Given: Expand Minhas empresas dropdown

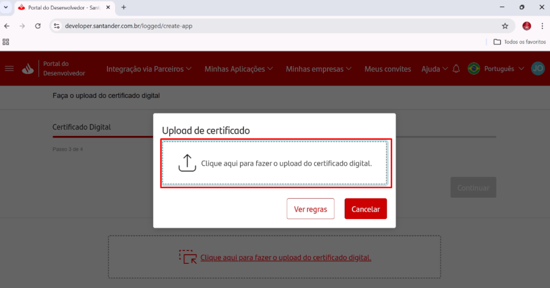Looking at the screenshot, I should click(x=319, y=69).
